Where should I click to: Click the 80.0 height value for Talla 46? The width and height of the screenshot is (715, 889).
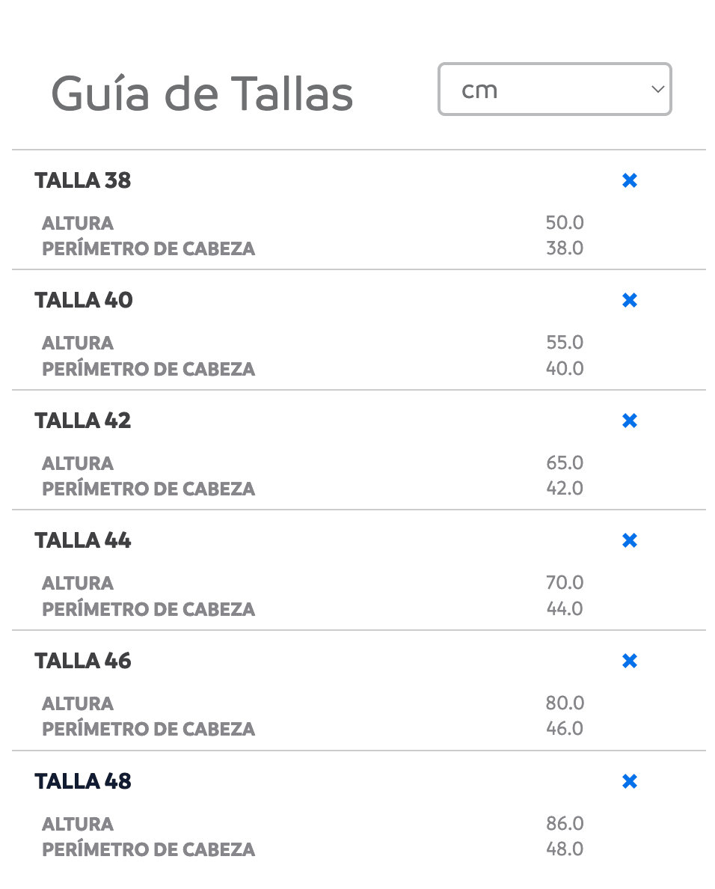coord(565,703)
